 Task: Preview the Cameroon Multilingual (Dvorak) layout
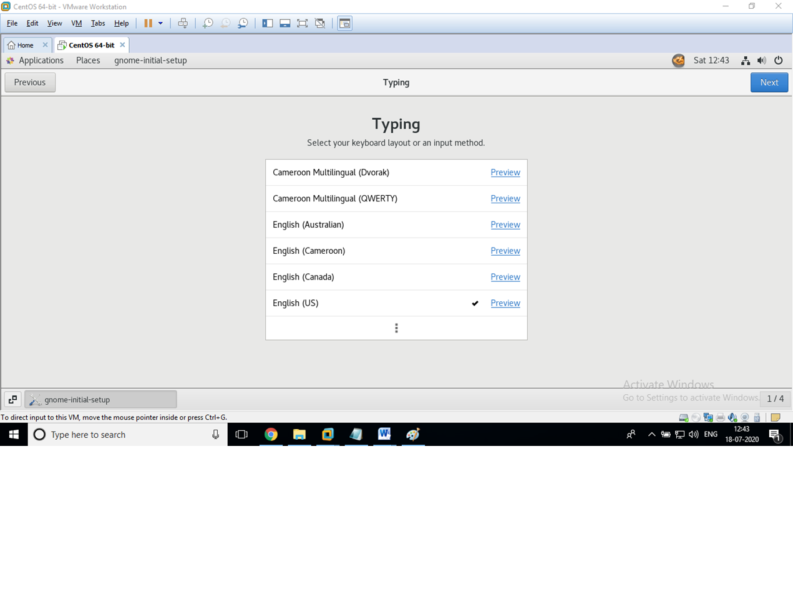click(505, 173)
